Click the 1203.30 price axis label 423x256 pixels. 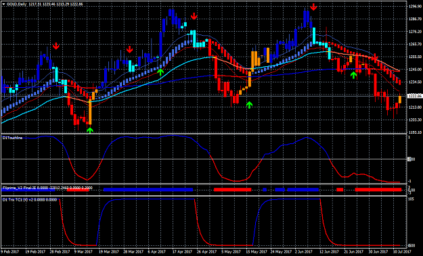click(x=415, y=120)
